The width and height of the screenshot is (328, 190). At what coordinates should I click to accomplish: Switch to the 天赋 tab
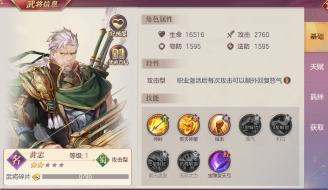click(x=317, y=67)
